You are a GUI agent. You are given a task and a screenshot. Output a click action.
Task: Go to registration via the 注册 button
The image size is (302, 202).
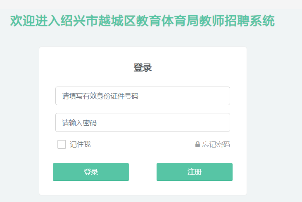pyautogui.click(x=195, y=172)
